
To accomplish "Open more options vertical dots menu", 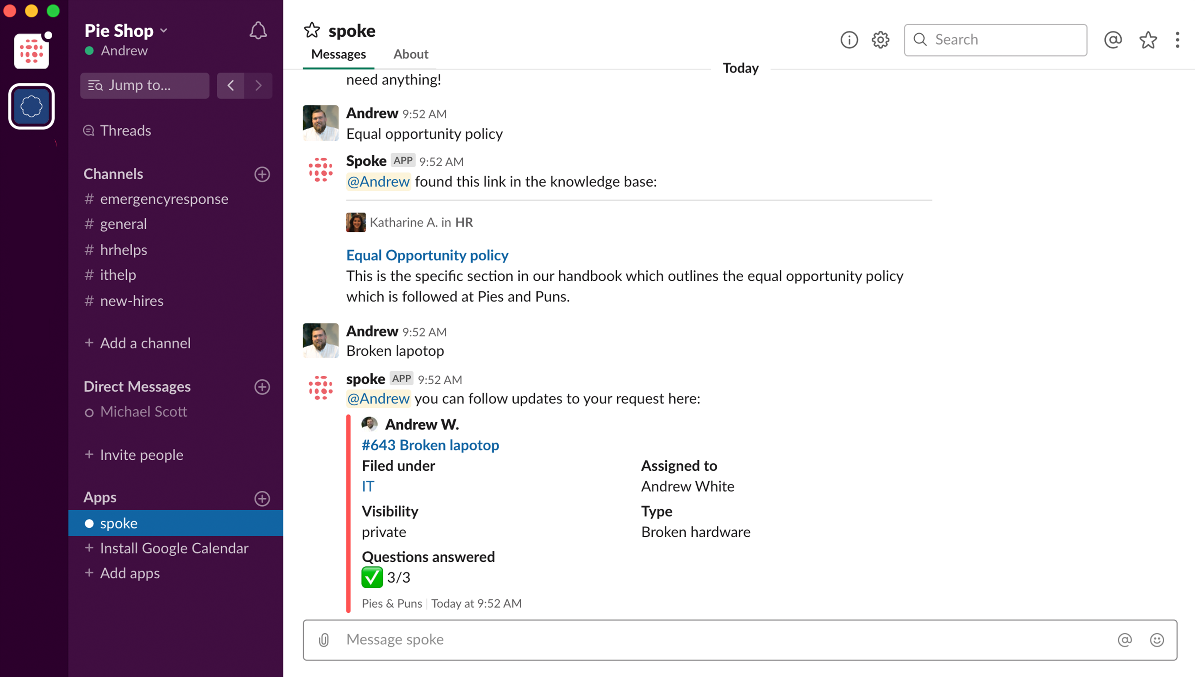I will [1177, 40].
